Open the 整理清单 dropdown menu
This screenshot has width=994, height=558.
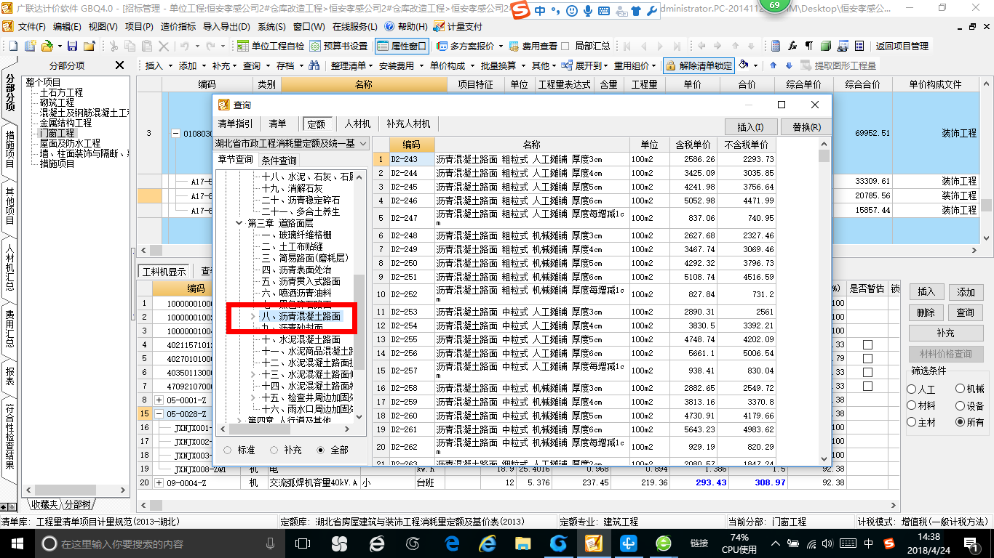351,65
